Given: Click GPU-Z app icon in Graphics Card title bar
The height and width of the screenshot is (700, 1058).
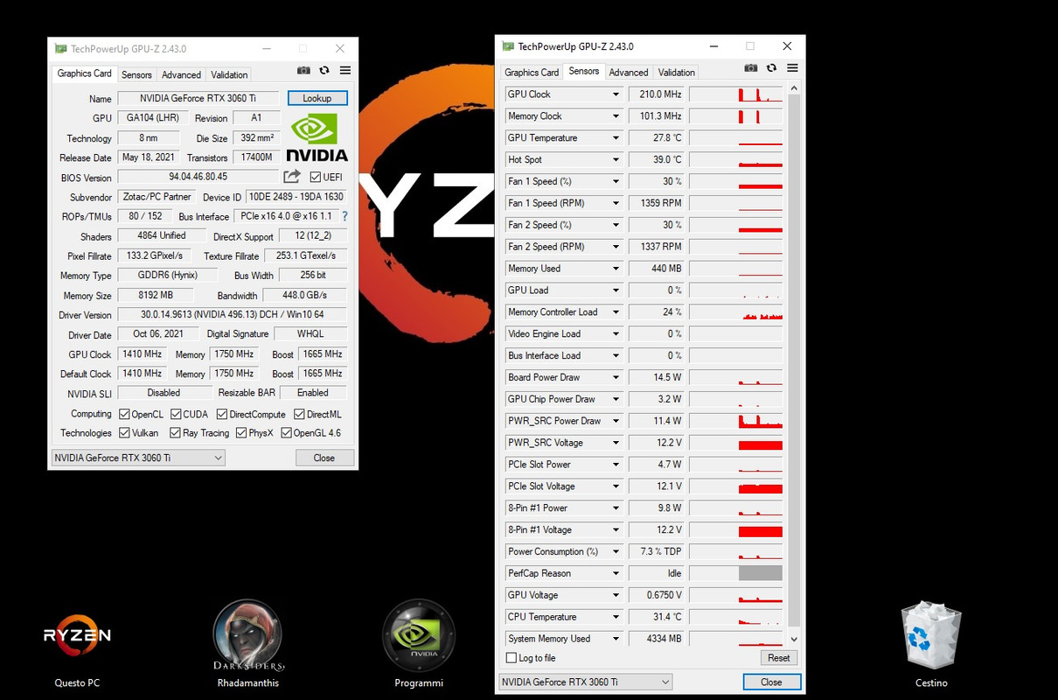Looking at the screenshot, I should pyautogui.click(x=60, y=49).
